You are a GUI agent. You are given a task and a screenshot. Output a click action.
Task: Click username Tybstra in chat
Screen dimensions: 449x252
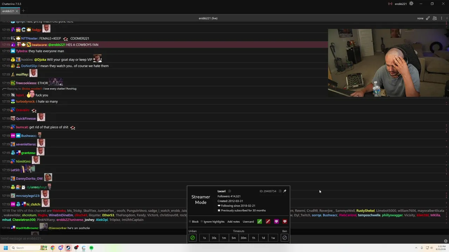(x=21, y=51)
